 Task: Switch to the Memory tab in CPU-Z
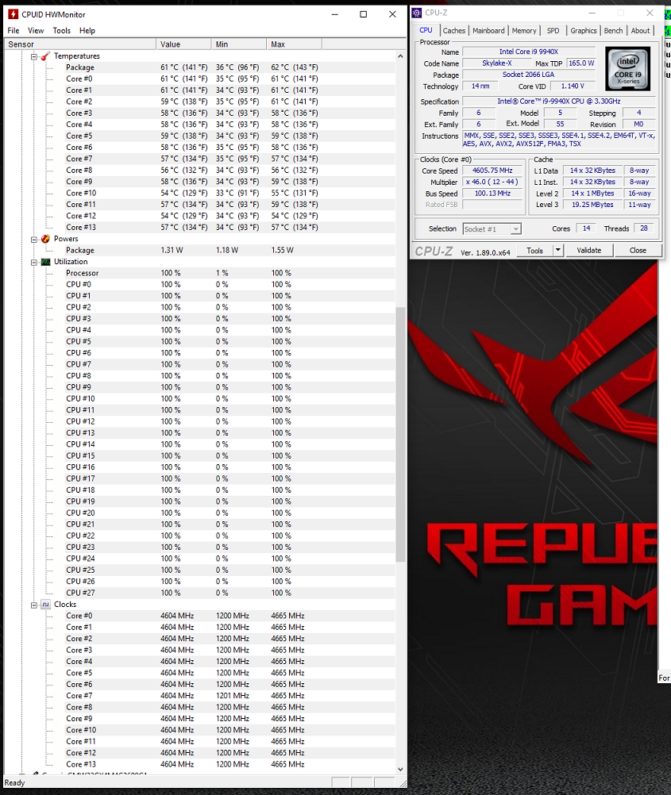pos(524,30)
